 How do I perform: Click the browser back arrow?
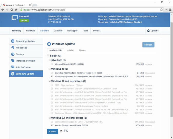tap(3, 10)
